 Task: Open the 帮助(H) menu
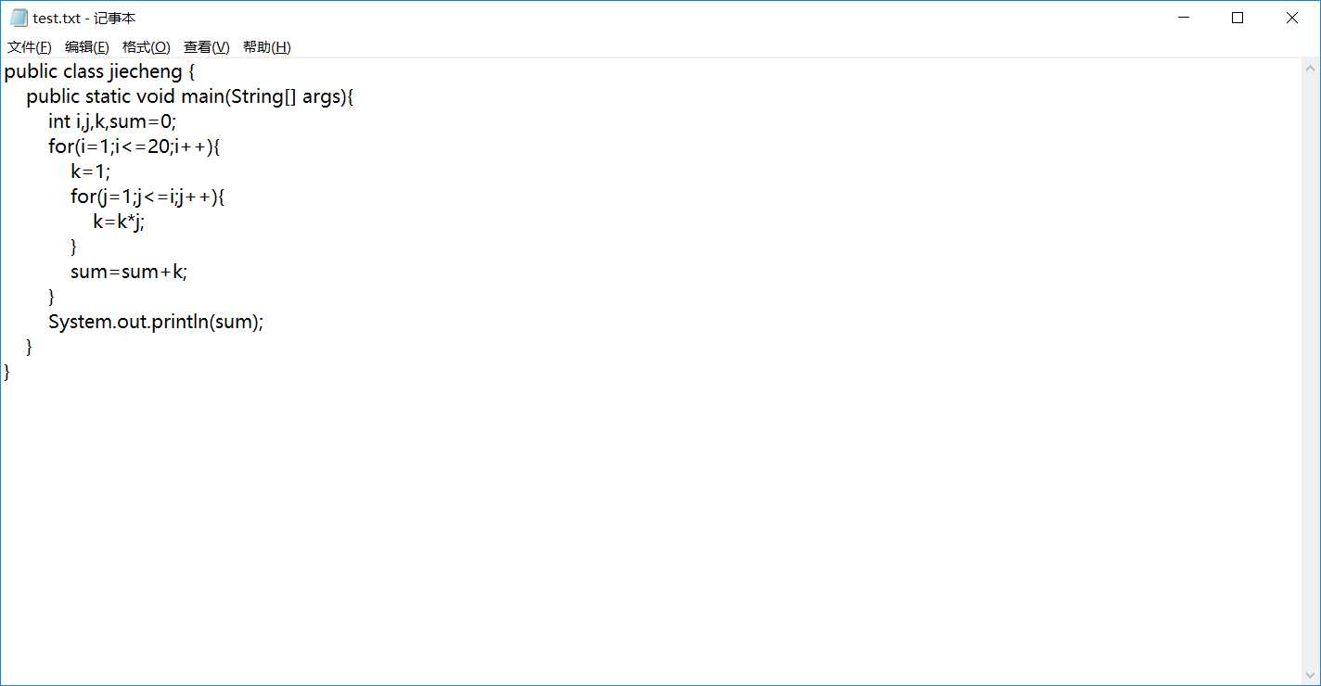[267, 47]
